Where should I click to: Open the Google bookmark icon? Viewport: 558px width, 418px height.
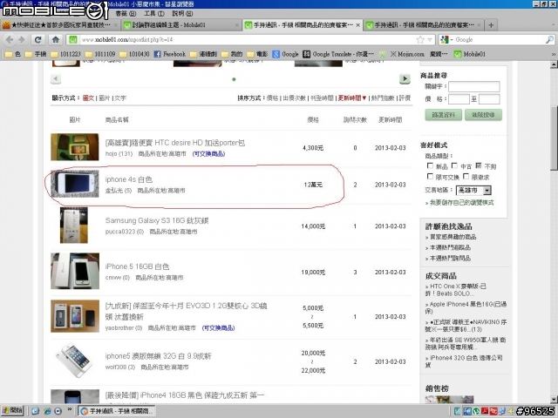click(x=285, y=54)
